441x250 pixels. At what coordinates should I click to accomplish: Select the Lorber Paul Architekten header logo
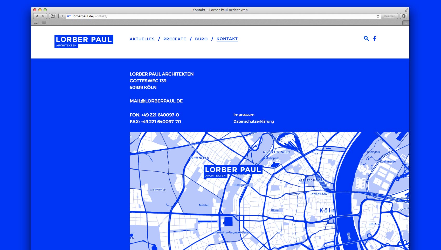tap(84, 41)
